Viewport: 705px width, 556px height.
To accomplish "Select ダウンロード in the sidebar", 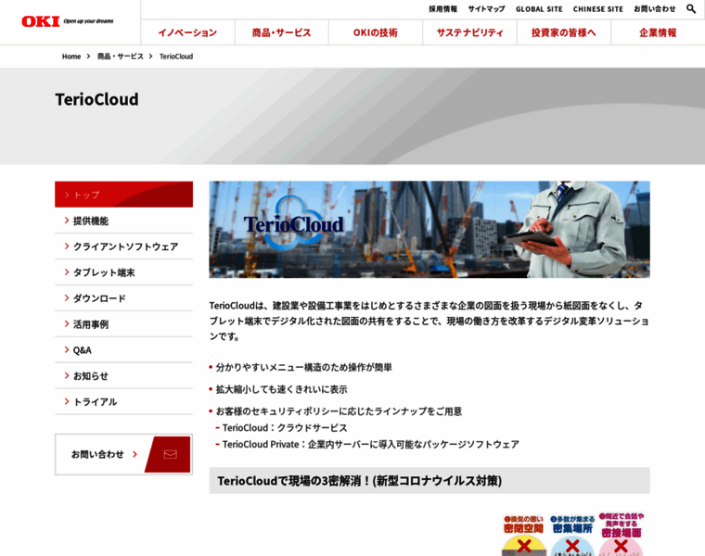I will tap(99, 298).
